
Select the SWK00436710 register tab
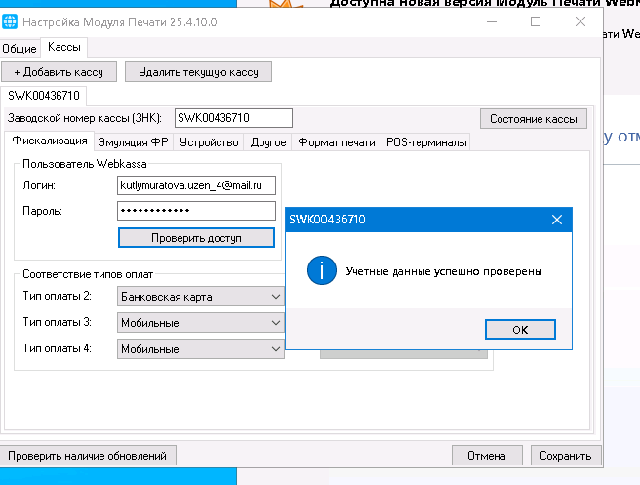(44, 96)
